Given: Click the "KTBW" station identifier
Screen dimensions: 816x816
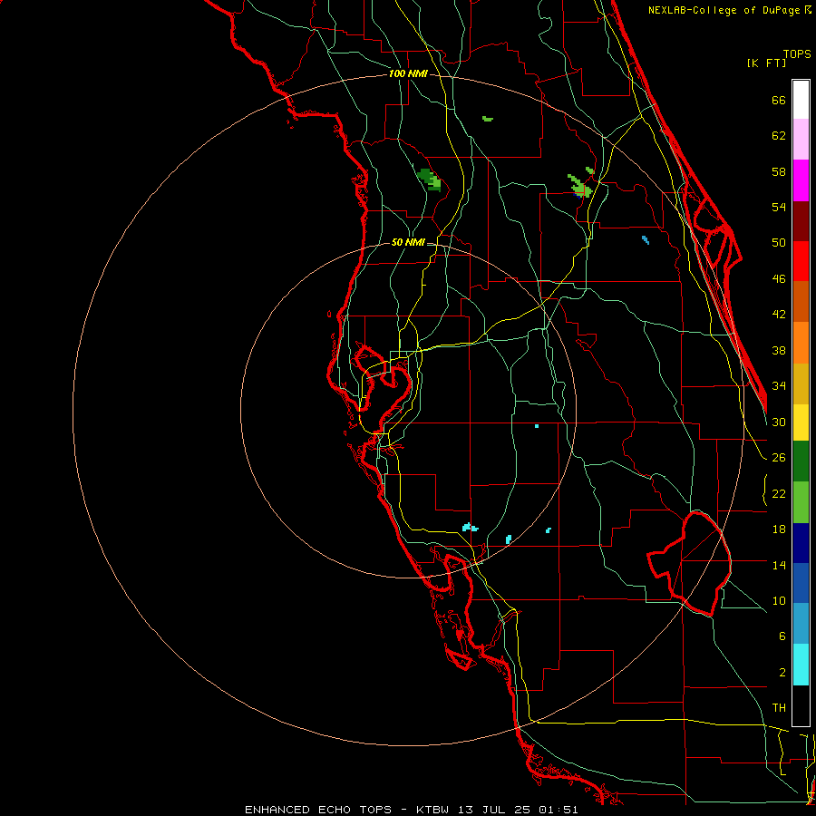Looking at the screenshot, I should click(x=432, y=810).
